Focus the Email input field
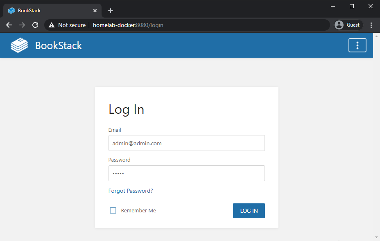 pyautogui.click(x=187, y=143)
